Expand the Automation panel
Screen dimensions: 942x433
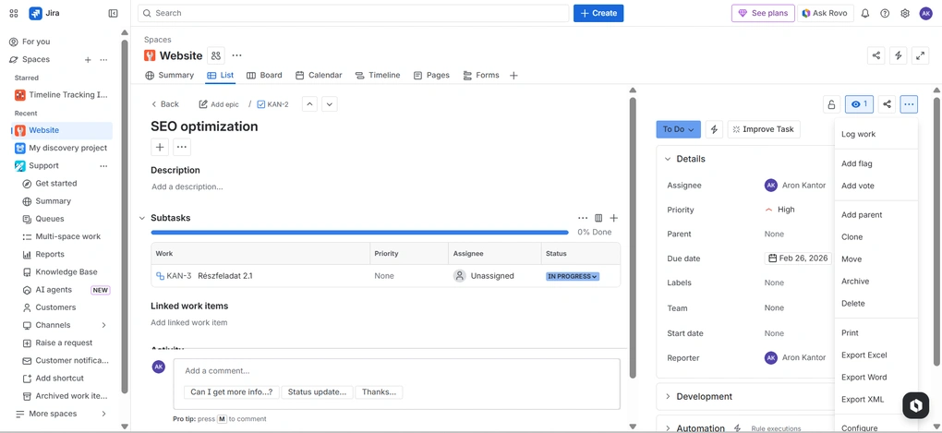click(x=668, y=428)
